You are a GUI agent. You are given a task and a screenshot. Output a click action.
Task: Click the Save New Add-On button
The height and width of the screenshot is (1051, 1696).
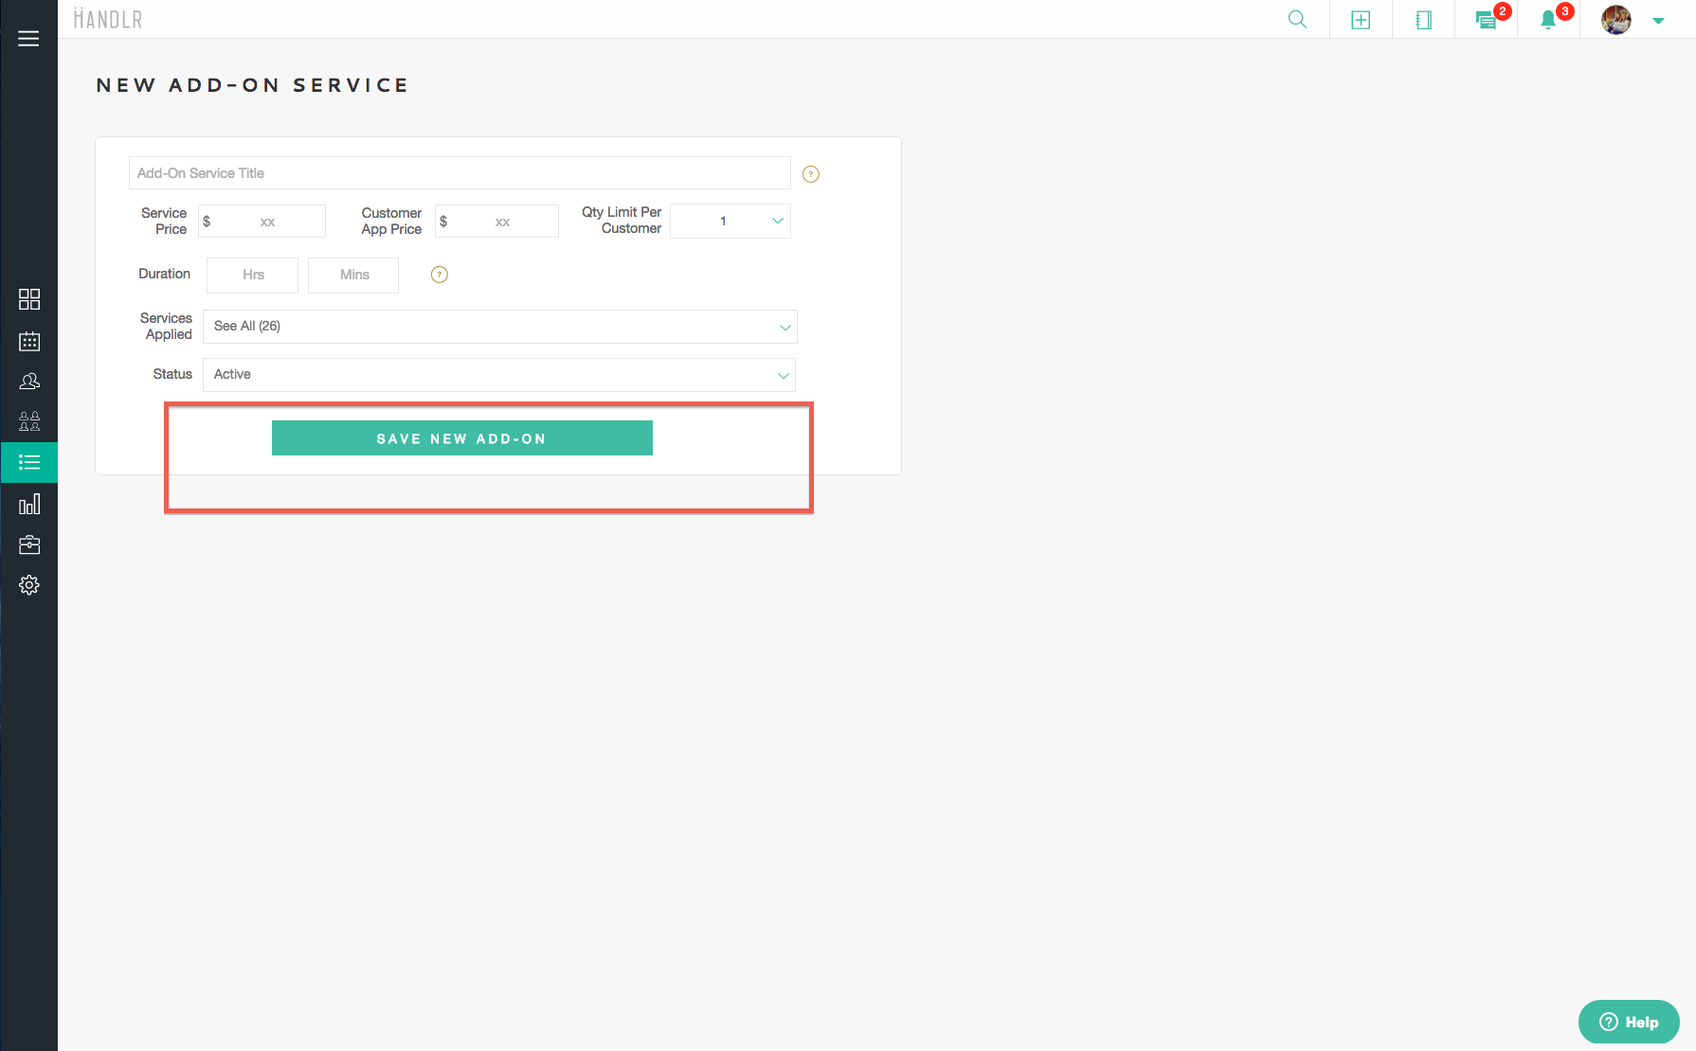point(461,438)
